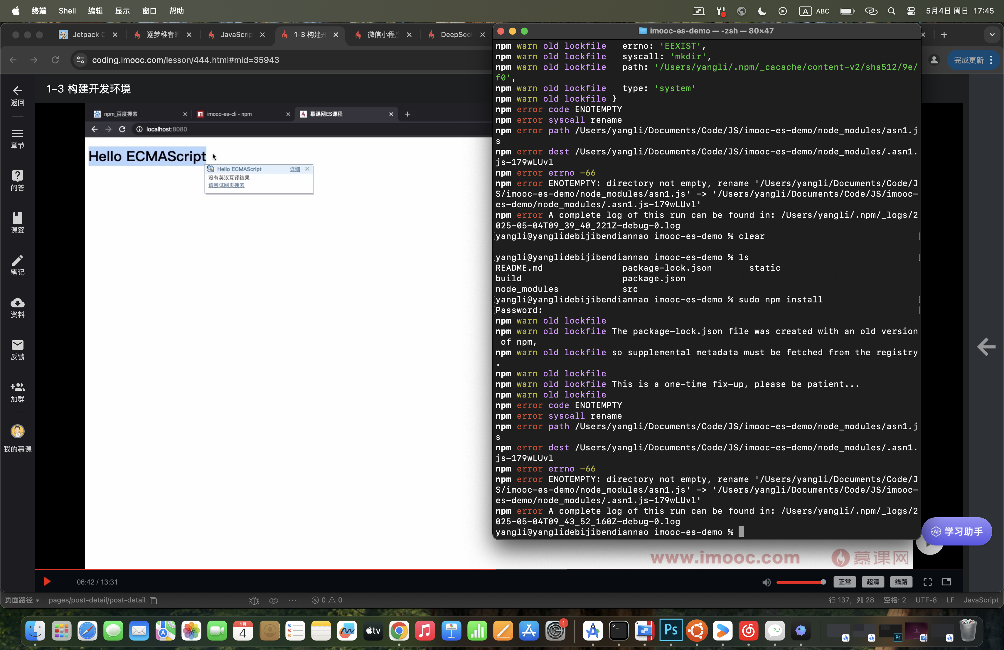Image resolution: width=1004 pixels, height=650 pixels.
Task: Open the 显示 view menu
Action: 122,11
